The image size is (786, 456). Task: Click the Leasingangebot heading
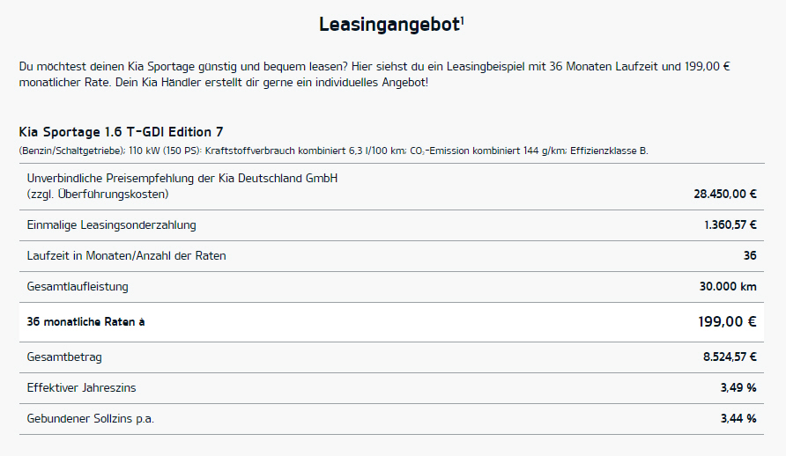[389, 25]
